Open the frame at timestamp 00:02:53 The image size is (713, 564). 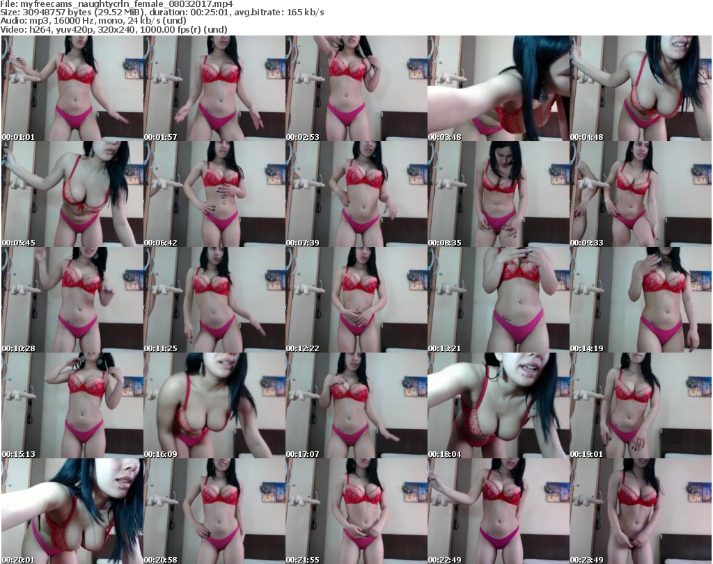pyautogui.click(x=356, y=88)
